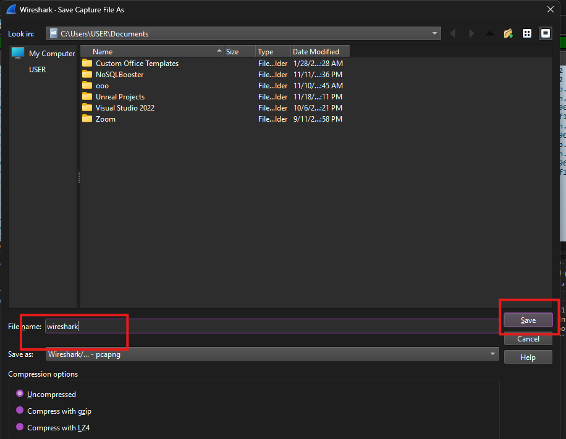Click Type cell of Zoom row
This screenshot has height=439, width=566.
pos(273,119)
